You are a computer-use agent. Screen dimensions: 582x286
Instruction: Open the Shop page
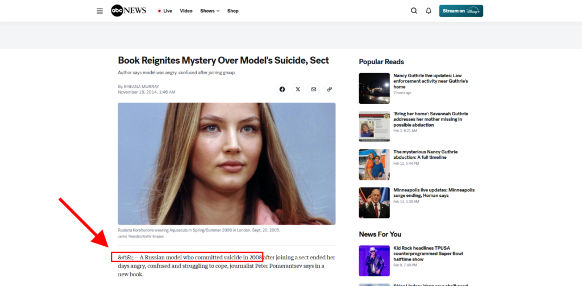coord(233,11)
